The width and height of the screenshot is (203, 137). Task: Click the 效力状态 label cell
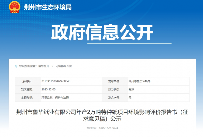(x=115, y=89)
